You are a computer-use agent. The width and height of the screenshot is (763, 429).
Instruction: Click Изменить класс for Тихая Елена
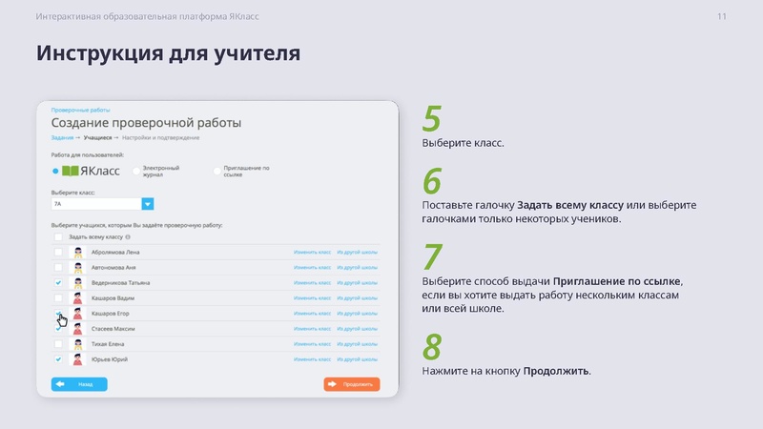(x=313, y=344)
